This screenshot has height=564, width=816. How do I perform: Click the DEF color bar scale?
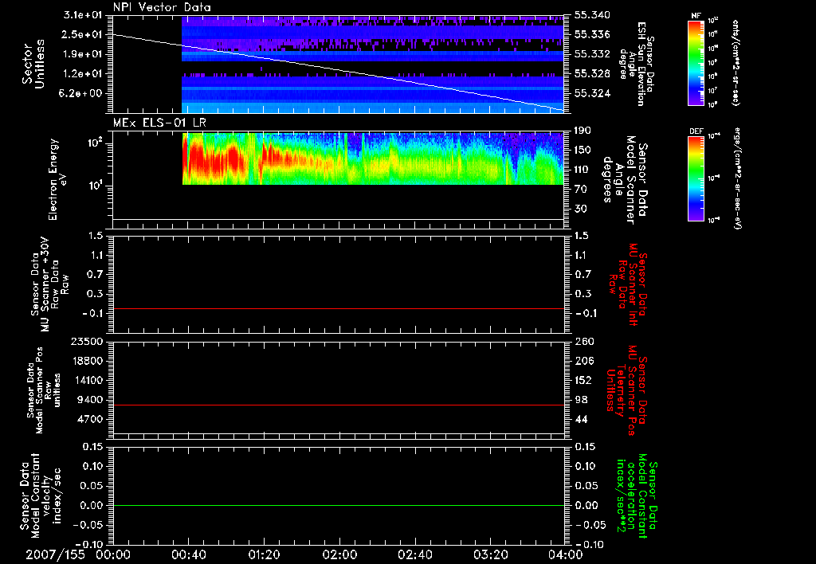click(696, 178)
